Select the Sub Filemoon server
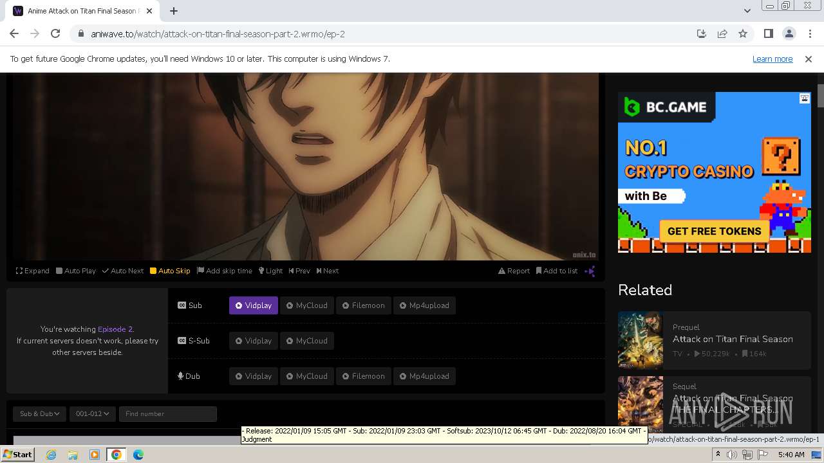The height and width of the screenshot is (463, 824). [x=364, y=305]
